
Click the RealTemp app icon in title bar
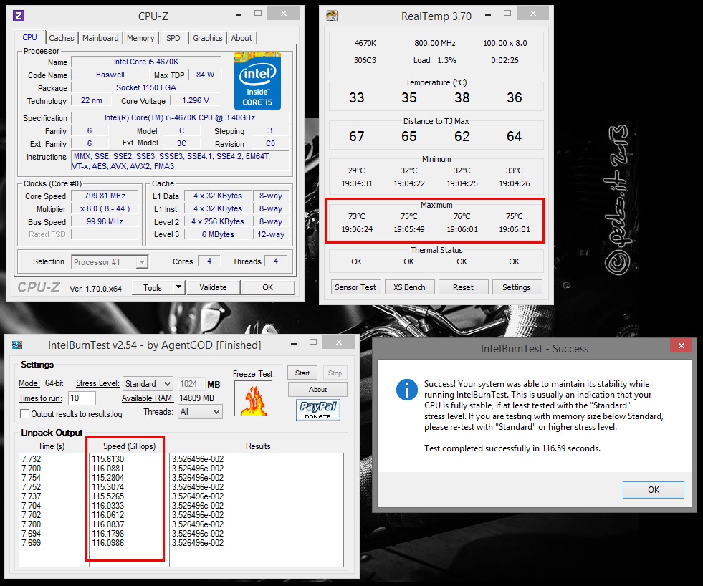point(332,16)
